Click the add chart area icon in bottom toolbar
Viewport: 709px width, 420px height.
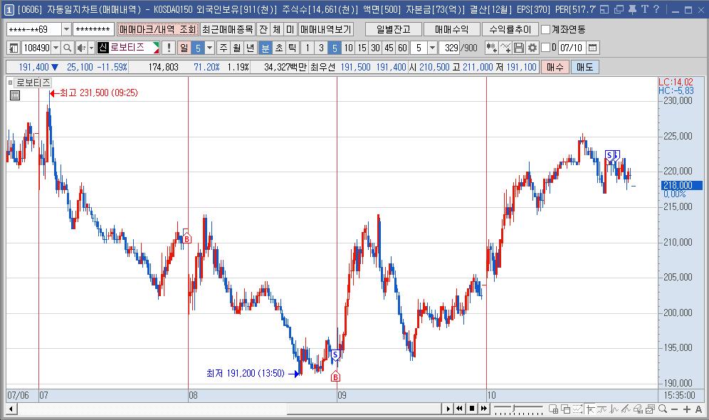point(554,409)
